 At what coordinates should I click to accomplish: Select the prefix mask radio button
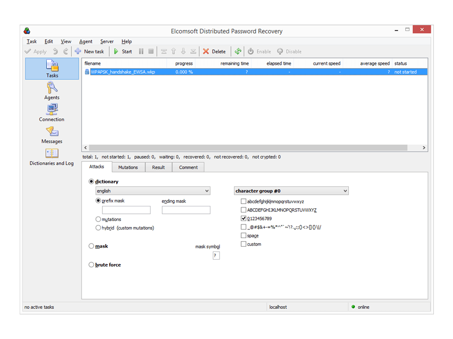click(98, 200)
